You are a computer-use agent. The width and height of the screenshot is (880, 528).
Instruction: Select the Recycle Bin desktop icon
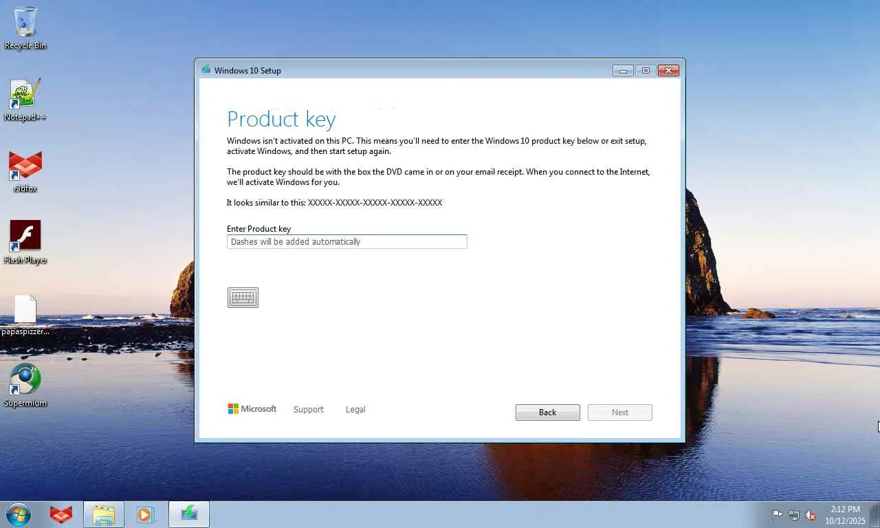25,28
